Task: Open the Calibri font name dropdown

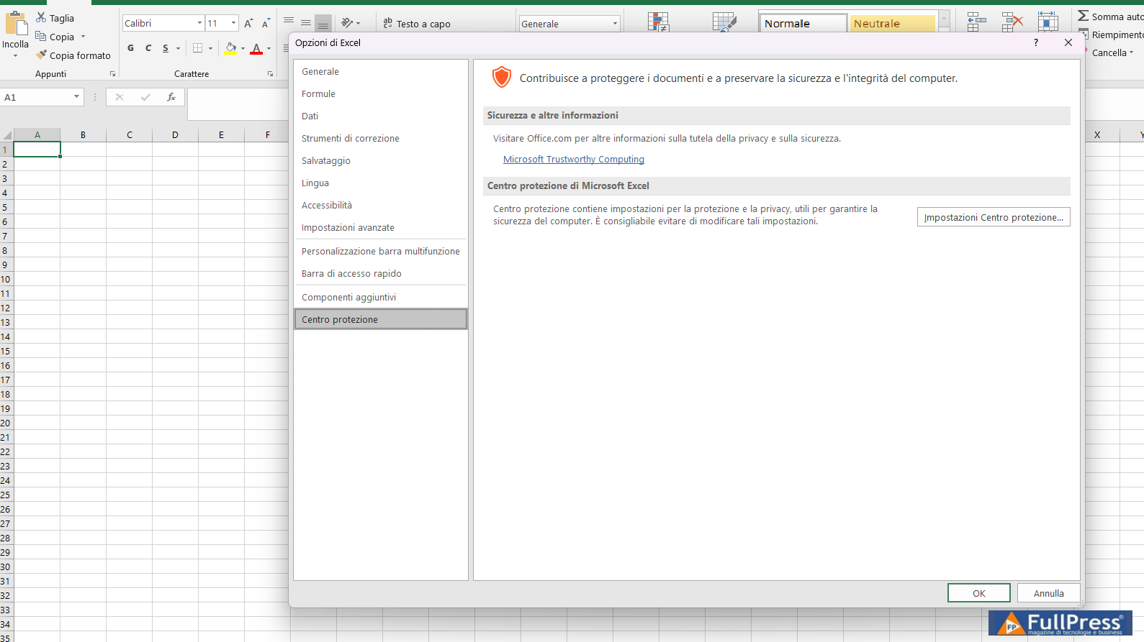Action: tap(199, 24)
